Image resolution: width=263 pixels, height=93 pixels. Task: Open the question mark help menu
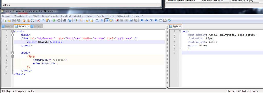tap(142, 16)
